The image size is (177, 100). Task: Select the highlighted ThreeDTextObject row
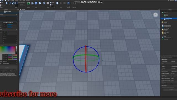click(168, 18)
